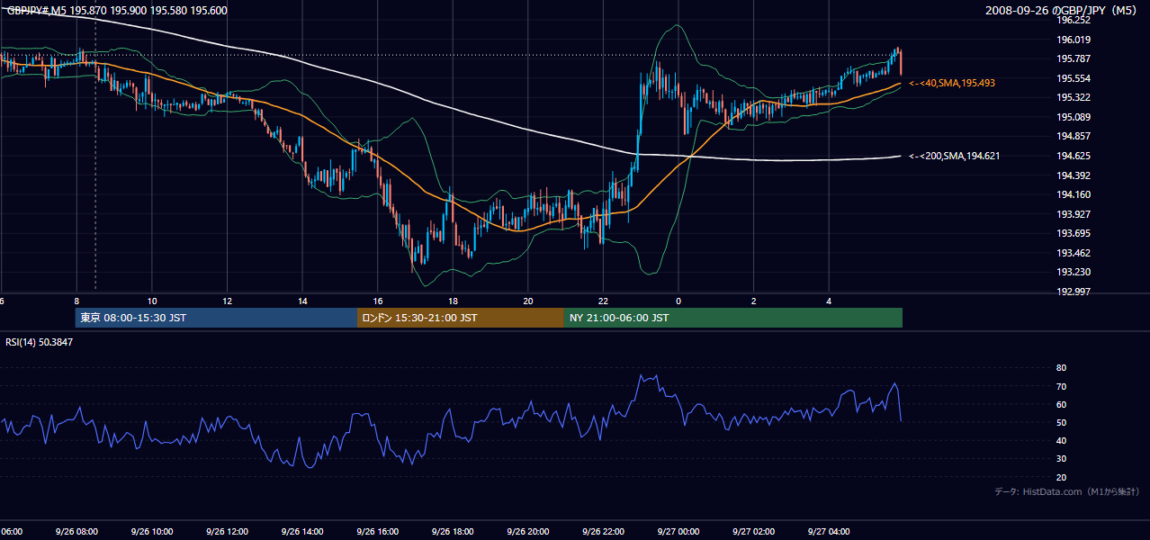Click the RSI(14) 50.3847 indicator label
Image resolution: width=1150 pixels, height=540 pixels.
40,342
